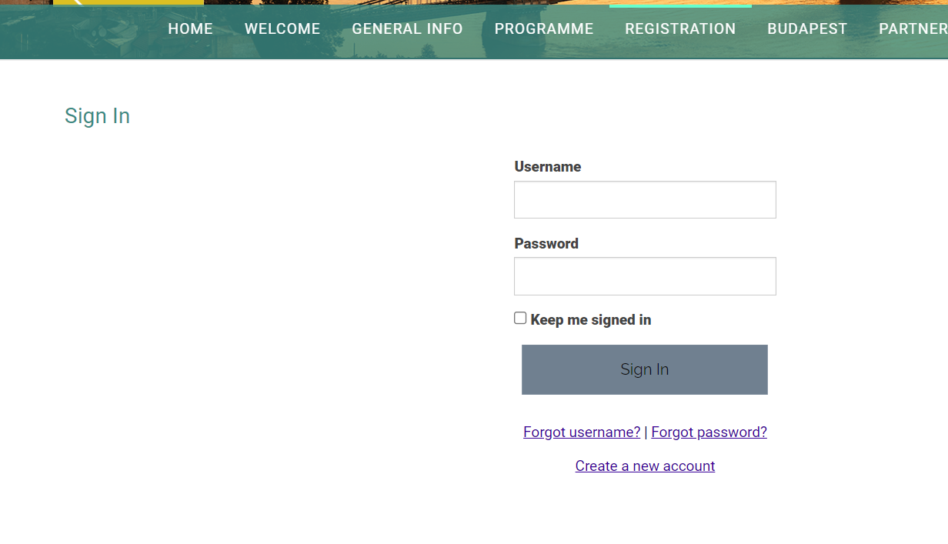
Task: Open the 'Forgot username?' link
Action: (x=582, y=432)
